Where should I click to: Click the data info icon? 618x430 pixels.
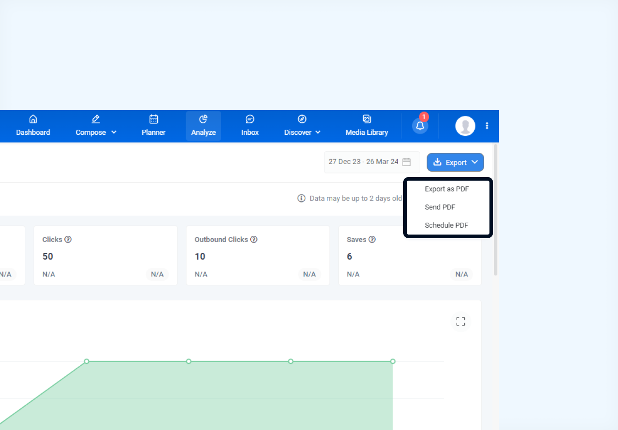301,198
